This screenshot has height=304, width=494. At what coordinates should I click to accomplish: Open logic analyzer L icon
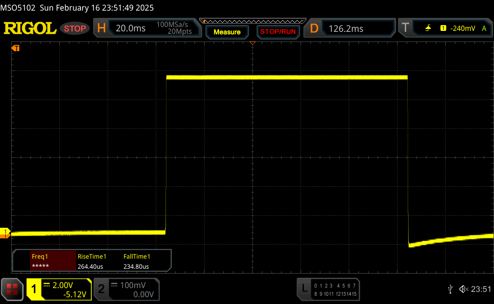pyautogui.click(x=304, y=288)
